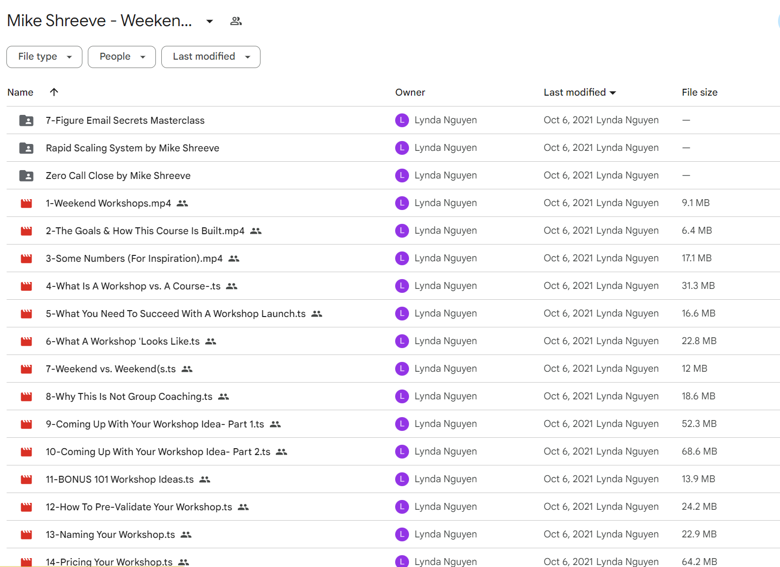Image resolution: width=780 pixels, height=567 pixels.
Task: Select file 7-Weekend vs. Weekend(s.ts
Action: point(111,369)
